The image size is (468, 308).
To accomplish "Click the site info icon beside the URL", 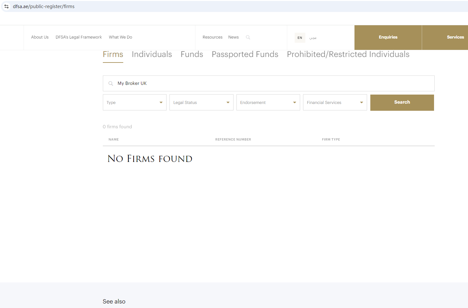I will click(6, 6).
